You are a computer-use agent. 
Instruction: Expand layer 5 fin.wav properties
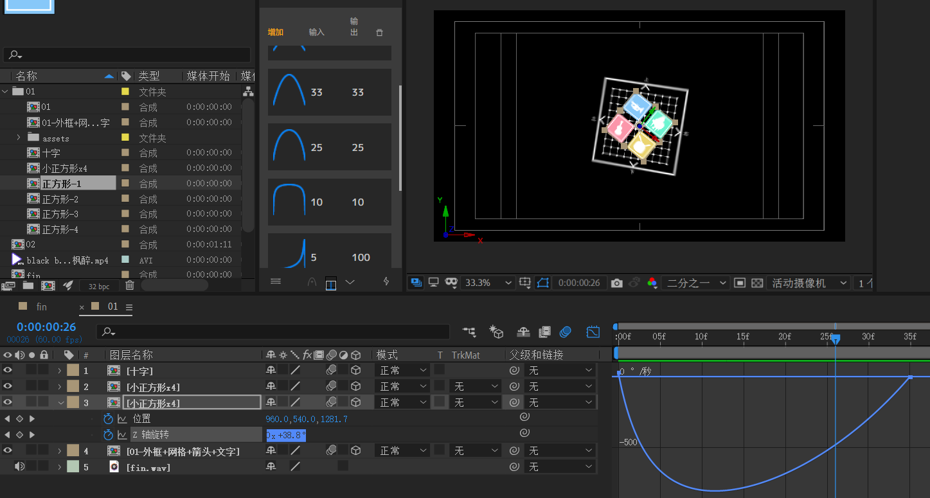click(x=59, y=467)
